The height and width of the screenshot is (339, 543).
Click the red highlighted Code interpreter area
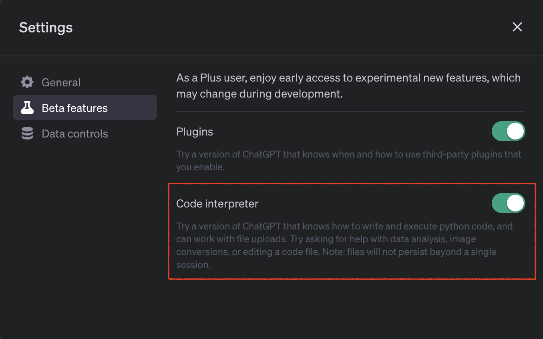click(352, 231)
